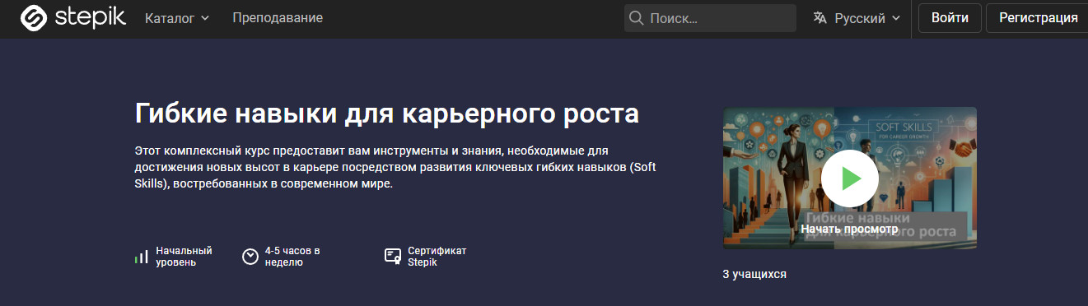The image size is (1088, 306).
Task: Click the course preview thumbnail image
Action: click(x=850, y=178)
